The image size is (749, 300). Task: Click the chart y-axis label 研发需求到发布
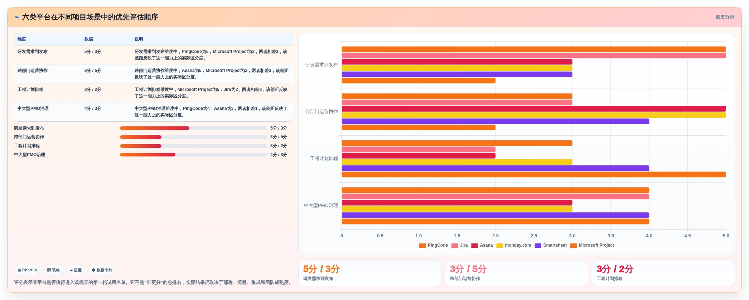point(322,65)
